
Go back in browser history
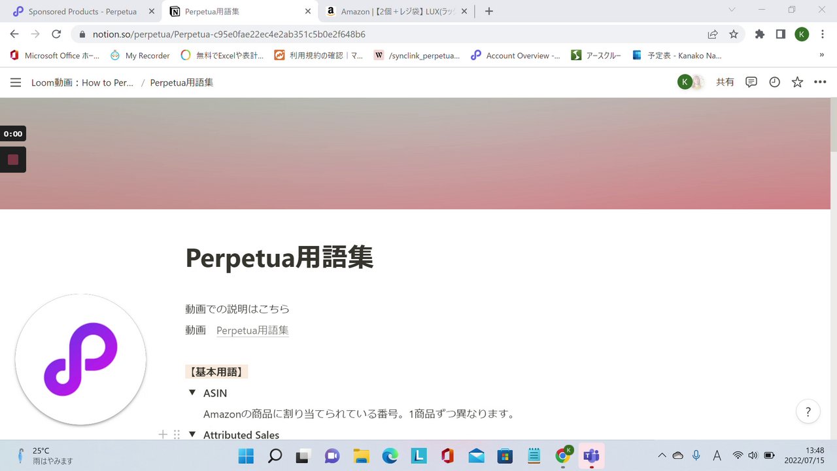click(x=14, y=34)
